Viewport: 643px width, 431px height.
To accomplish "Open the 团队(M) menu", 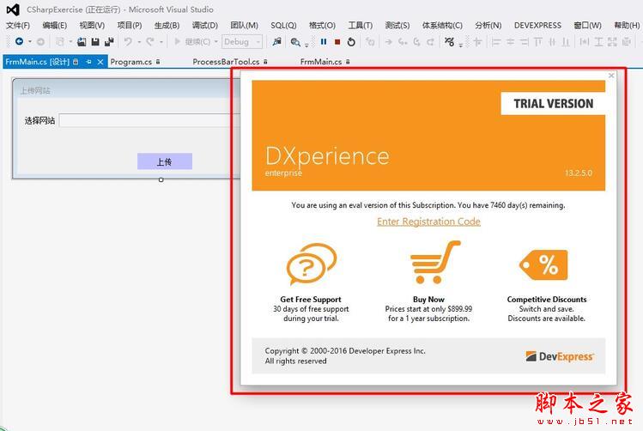I will [x=244, y=26].
